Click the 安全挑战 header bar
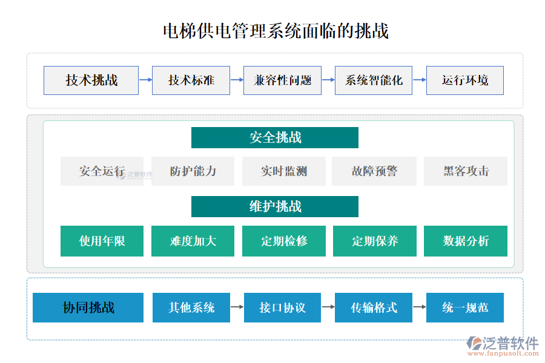 pyautogui.click(x=274, y=137)
